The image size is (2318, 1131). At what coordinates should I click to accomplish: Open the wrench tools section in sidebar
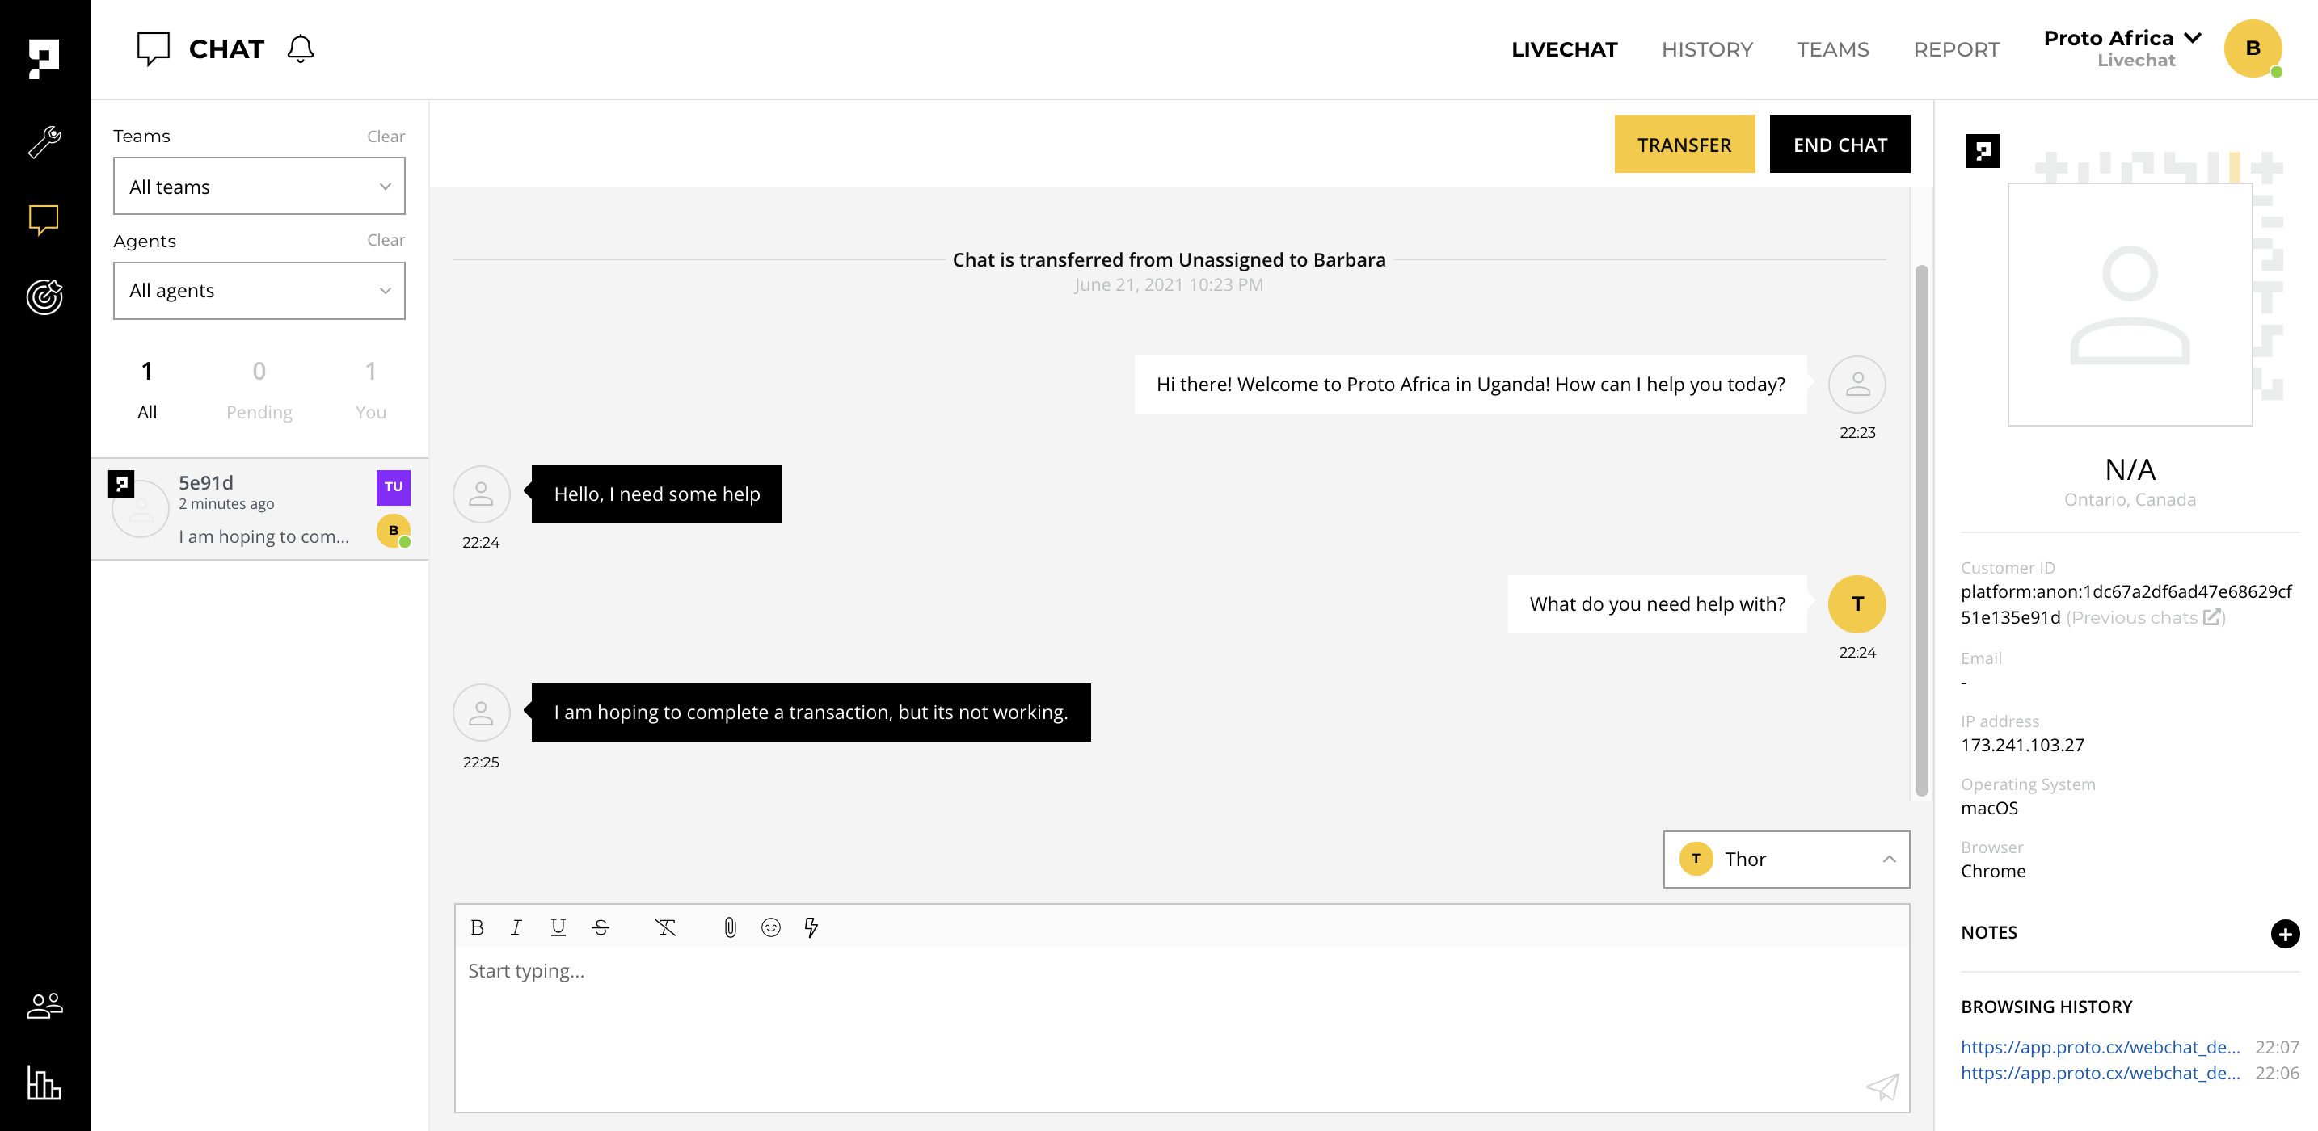click(44, 141)
